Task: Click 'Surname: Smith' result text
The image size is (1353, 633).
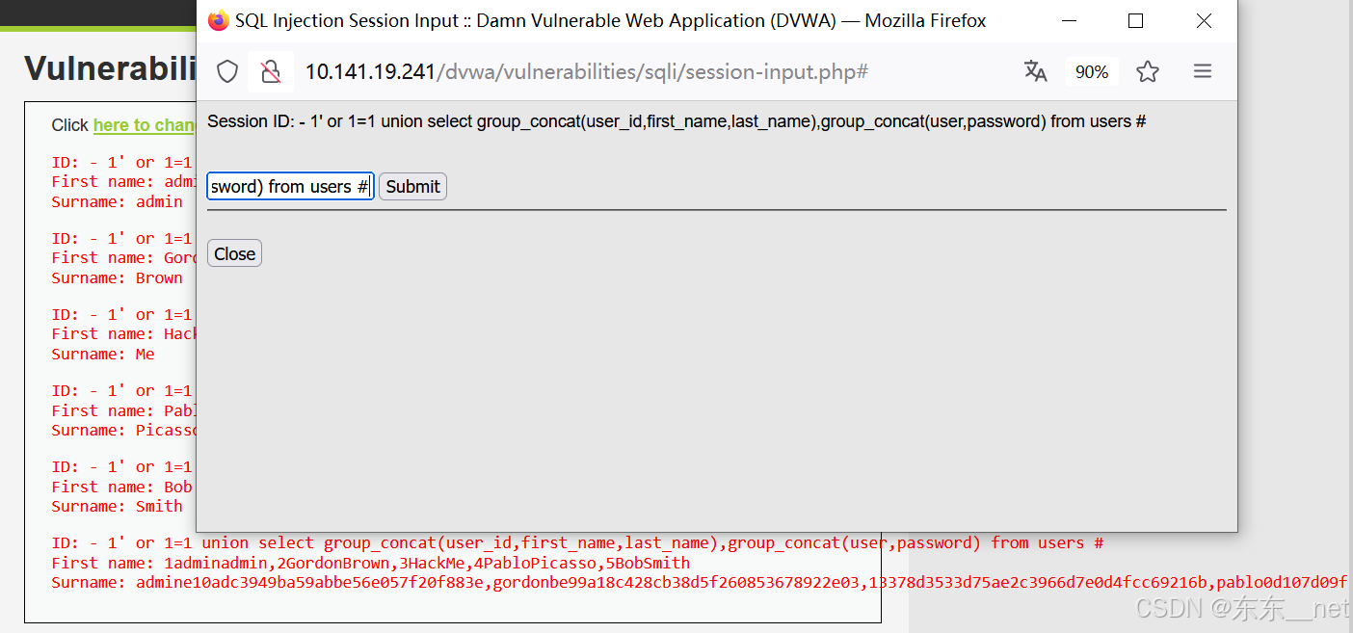Action: [x=117, y=506]
